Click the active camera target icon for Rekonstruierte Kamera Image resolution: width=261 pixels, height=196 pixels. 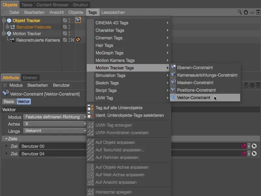coord(72,40)
